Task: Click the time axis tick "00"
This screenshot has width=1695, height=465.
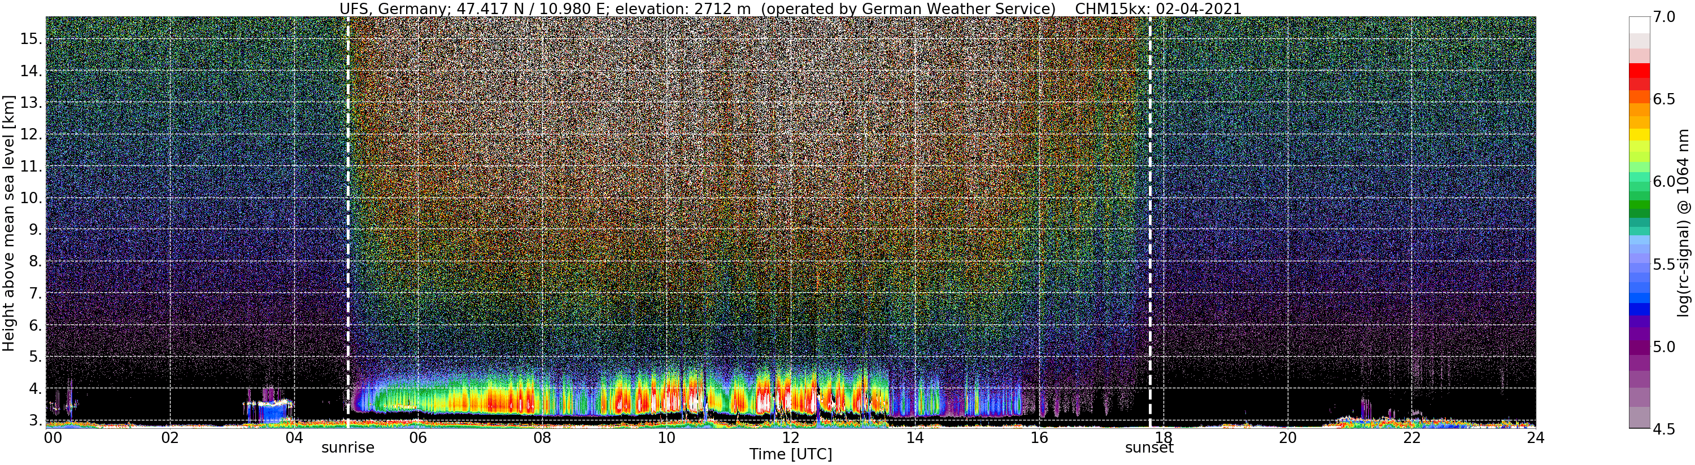Action: pyautogui.click(x=52, y=438)
